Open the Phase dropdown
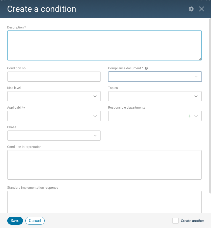 pyautogui.click(x=95, y=136)
